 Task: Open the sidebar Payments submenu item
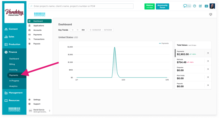point(14,75)
